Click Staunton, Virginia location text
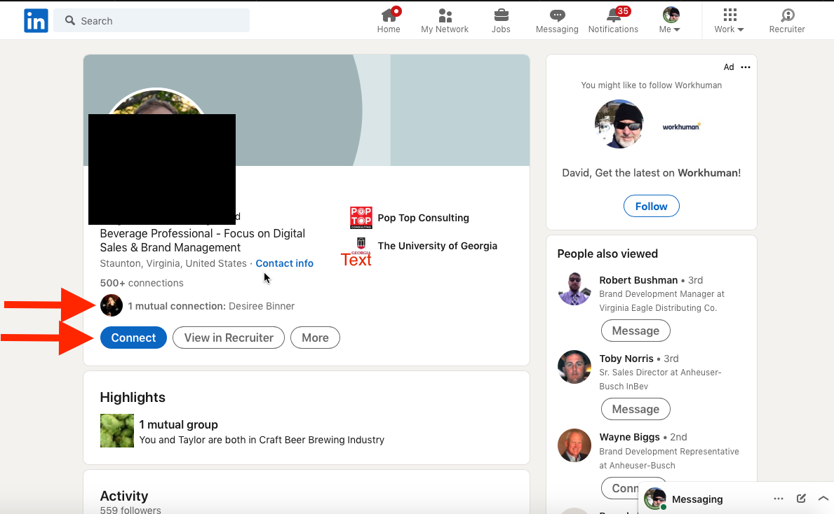 click(173, 263)
